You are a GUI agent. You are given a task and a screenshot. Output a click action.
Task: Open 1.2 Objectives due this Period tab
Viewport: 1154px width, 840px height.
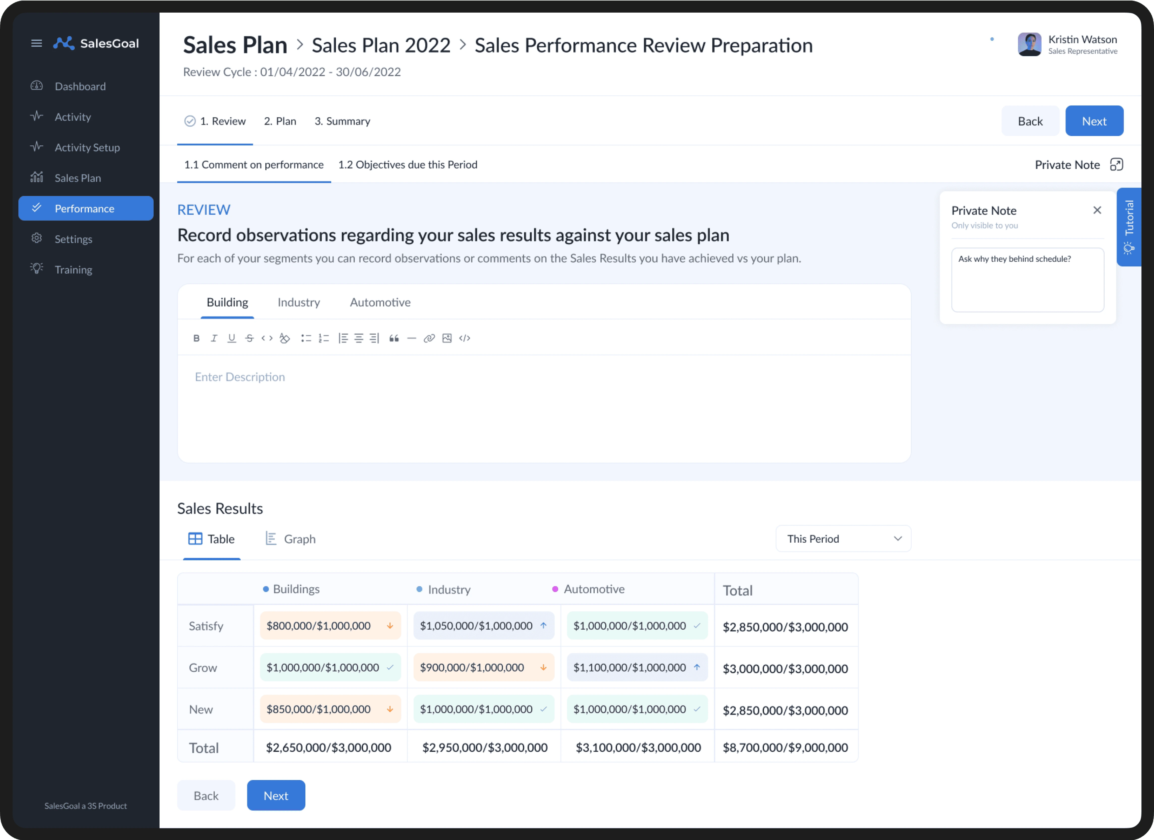click(x=408, y=164)
